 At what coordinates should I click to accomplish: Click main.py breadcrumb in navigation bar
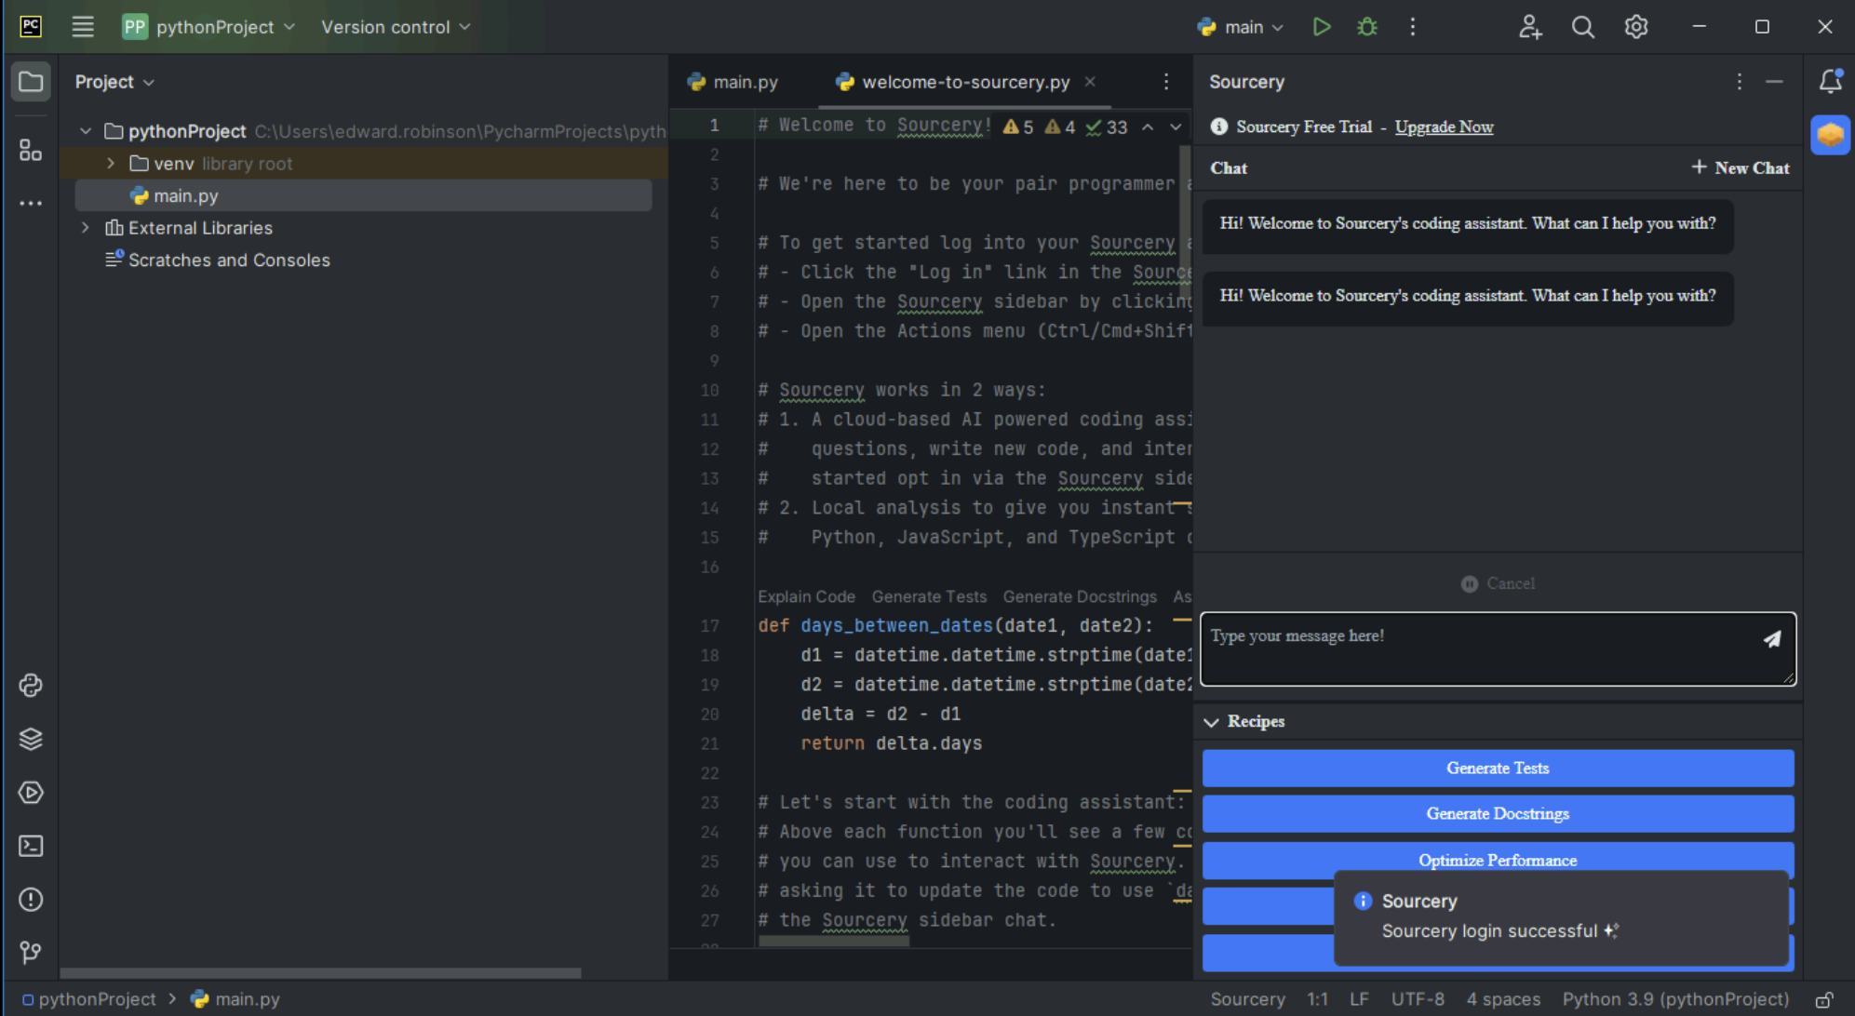tap(235, 1000)
